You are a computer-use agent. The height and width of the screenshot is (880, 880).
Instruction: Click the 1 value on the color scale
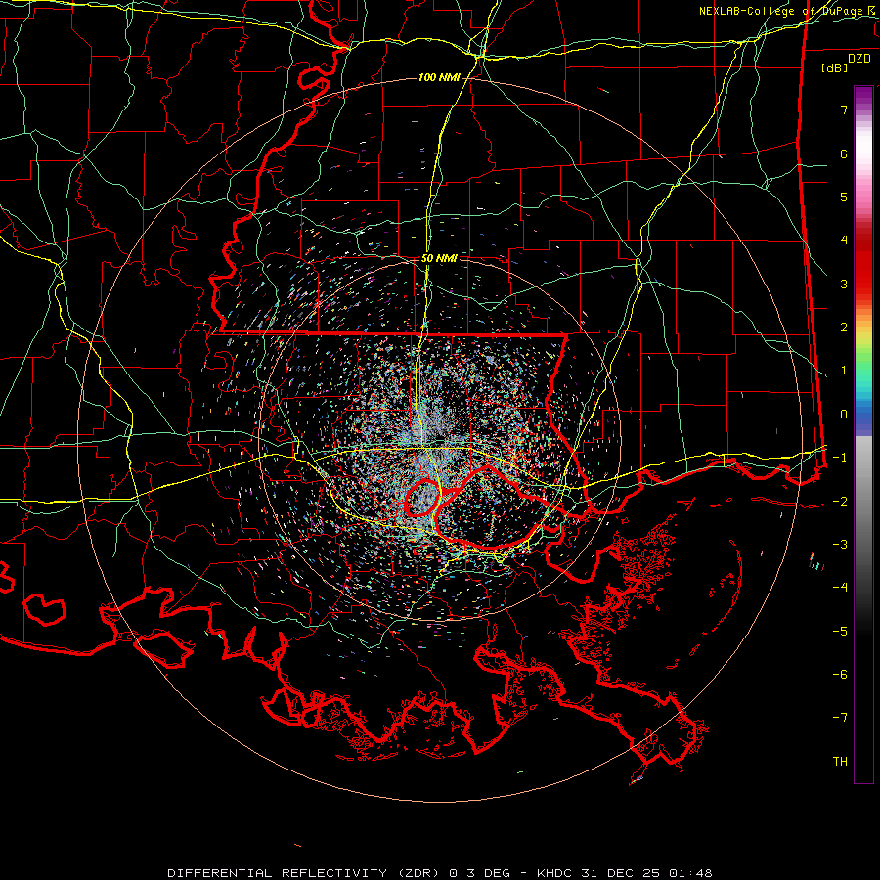tap(844, 371)
